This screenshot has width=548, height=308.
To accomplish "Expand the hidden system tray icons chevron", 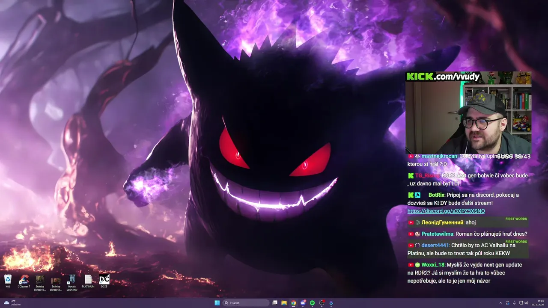I will click(x=500, y=303).
